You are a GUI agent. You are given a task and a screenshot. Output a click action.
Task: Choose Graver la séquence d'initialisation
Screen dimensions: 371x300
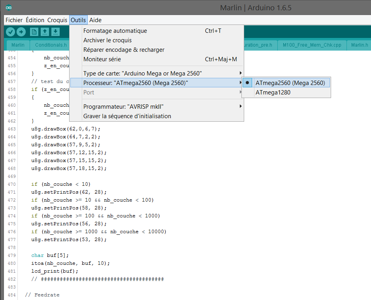click(156, 116)
